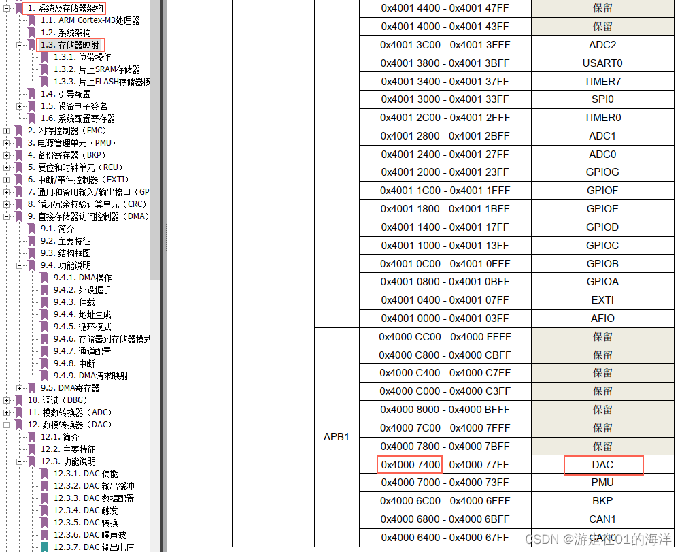The width and height of the screenshot is (682, 552).
Task: Click the bookmark icon beside 1.4. 引导配置
Action: (x=31, y=94)
